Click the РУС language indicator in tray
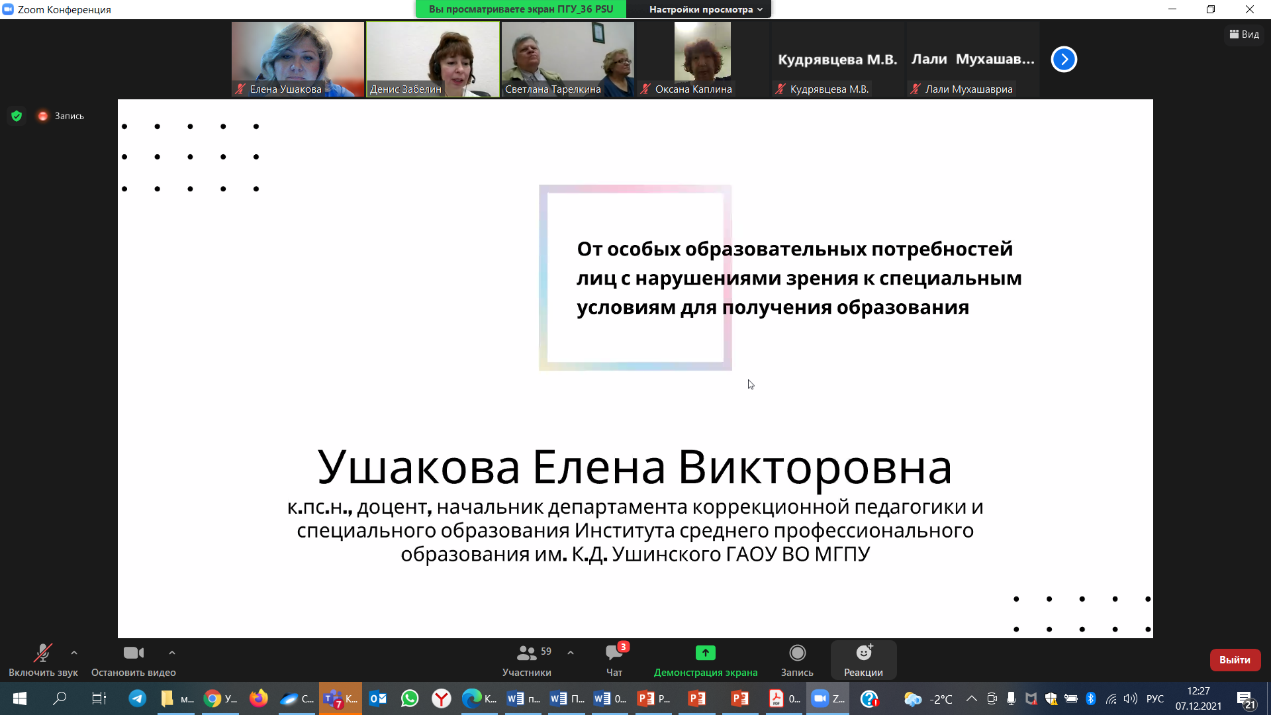The height and width of the screenshot is (715, 1271). [1155, 698]
